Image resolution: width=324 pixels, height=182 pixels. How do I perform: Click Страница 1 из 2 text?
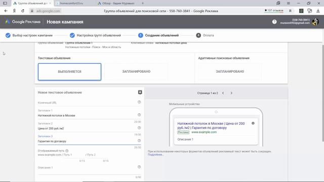pyautogui.click(x=208, y=93)
